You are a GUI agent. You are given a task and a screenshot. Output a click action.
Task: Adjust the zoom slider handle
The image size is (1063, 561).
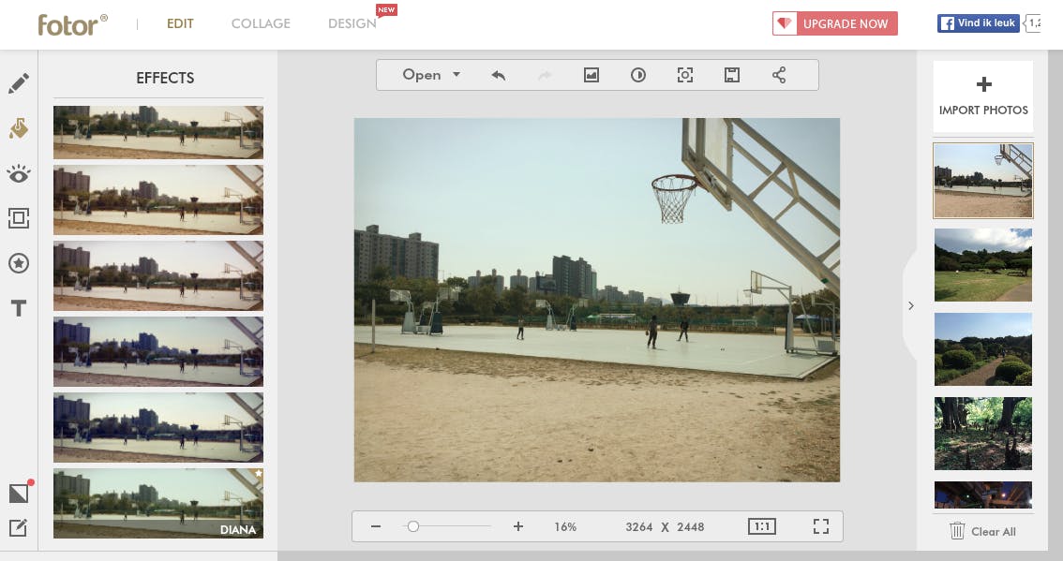coord(412,526)
